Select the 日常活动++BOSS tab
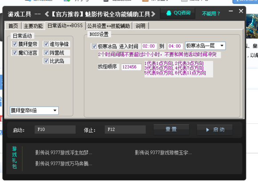This screenshot has height=182, width=258. click(x=65, y=25)
